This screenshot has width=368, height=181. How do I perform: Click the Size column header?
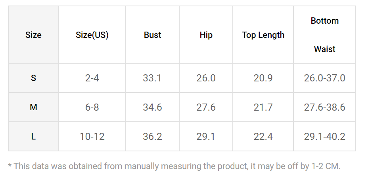click(x=33, y=35)
